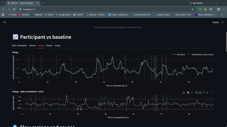Open the What is Workflow bookmark
Image resolution: width=227 pixels, height=127 pixels.
pos(205,15)
